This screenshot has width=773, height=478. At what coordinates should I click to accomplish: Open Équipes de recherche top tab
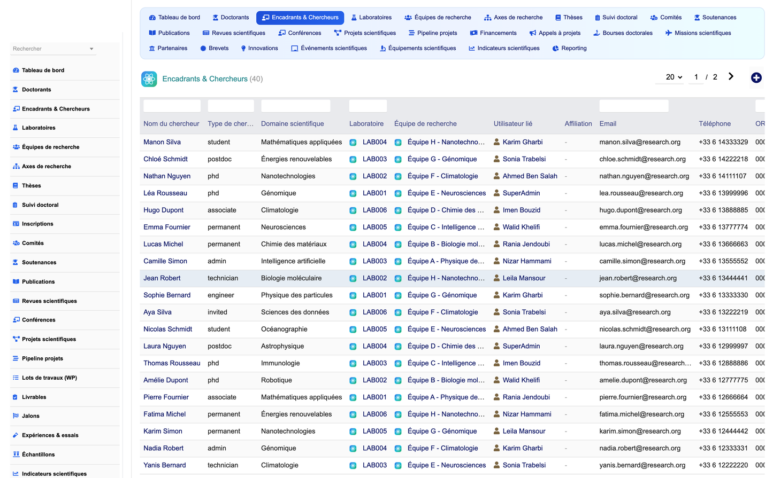click(438, 18)
